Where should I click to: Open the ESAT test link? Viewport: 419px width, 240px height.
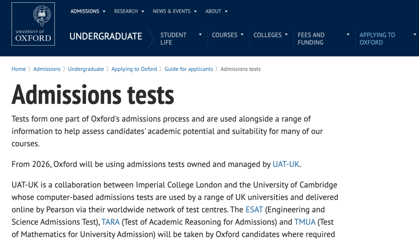pos(254,210)
